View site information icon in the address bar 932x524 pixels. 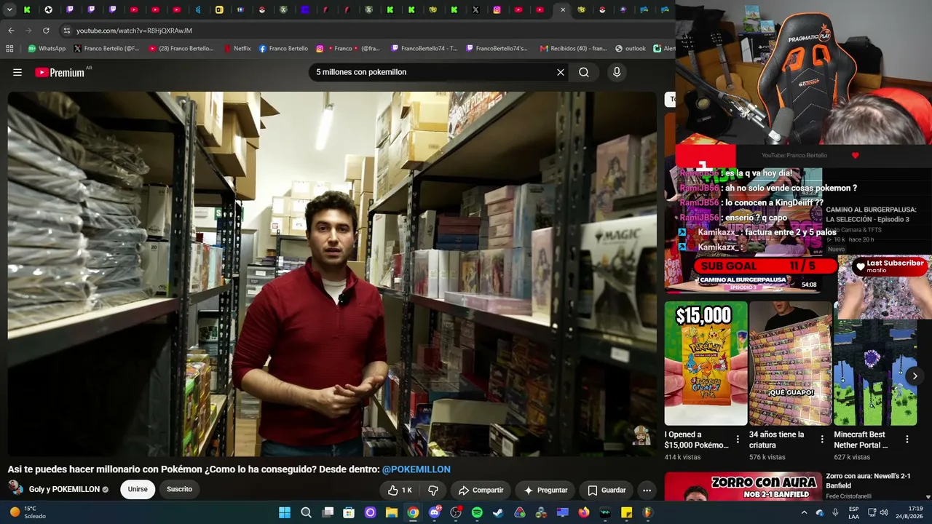[x=66, y=31]
